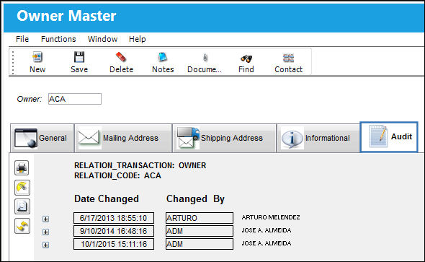
Task: Open Notes from the toolbar
Action: coord(163,63)
